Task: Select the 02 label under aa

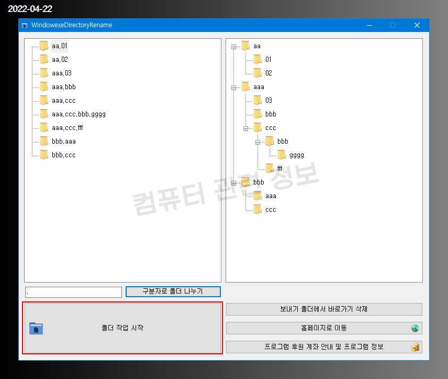Action: coord(268,73)
